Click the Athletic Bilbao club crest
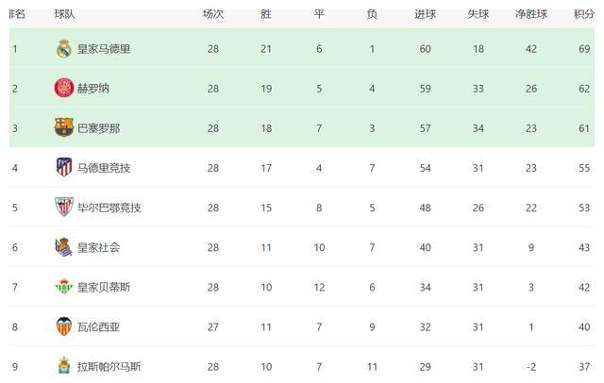The width and height of the screenshot is (604, 383). (x=63, y=207)
